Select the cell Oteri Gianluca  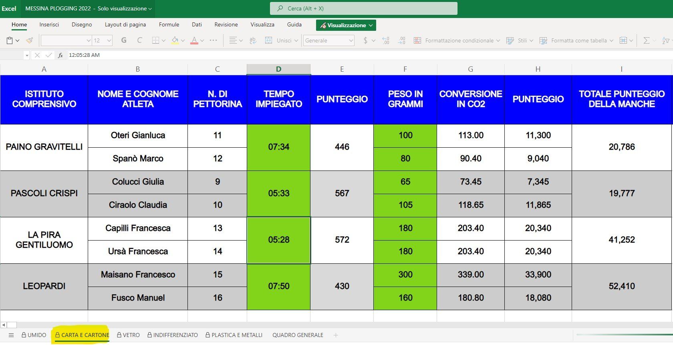tap(138, 136)
